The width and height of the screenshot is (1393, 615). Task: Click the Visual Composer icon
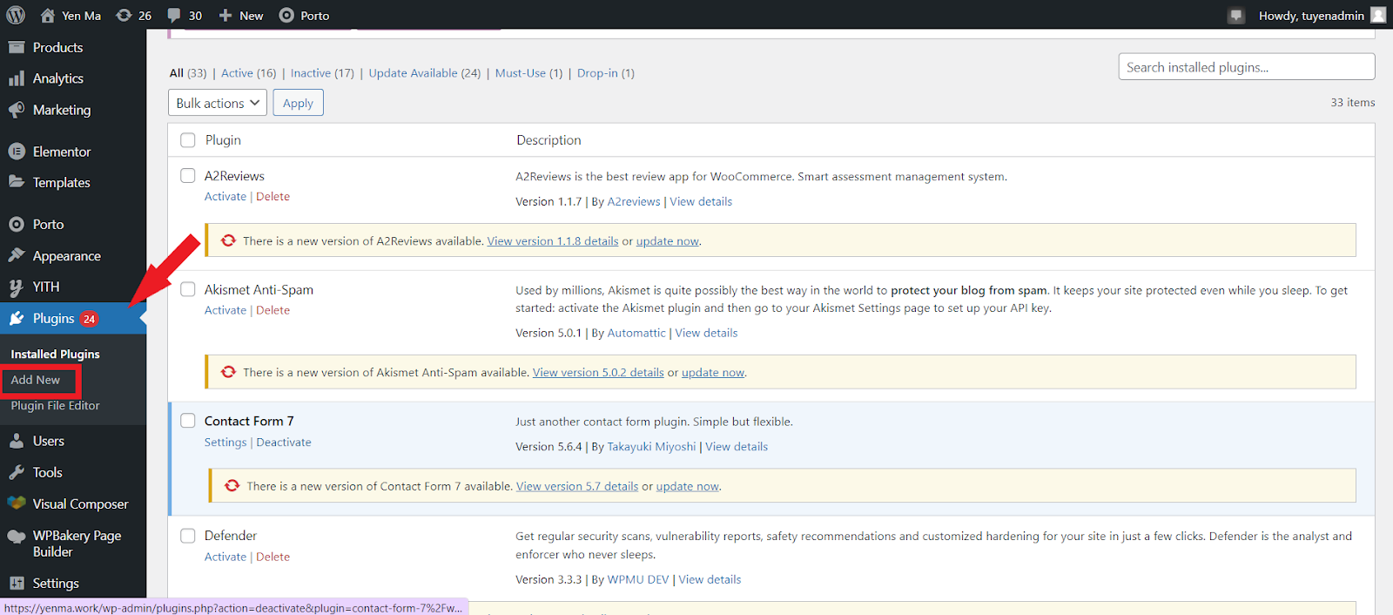[x=17, y=503]
